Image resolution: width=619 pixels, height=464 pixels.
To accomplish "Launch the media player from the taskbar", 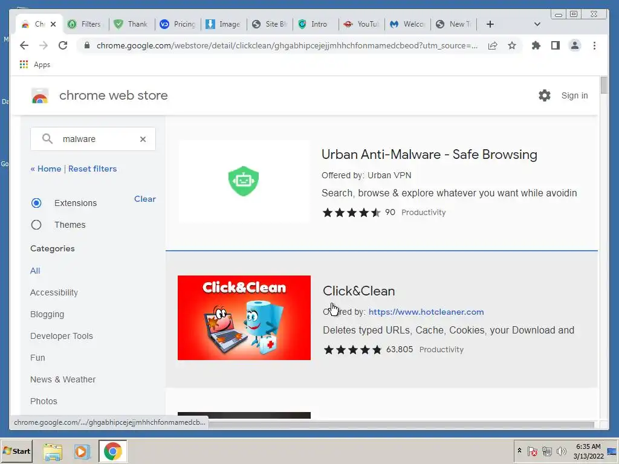I will click(82, 451).
